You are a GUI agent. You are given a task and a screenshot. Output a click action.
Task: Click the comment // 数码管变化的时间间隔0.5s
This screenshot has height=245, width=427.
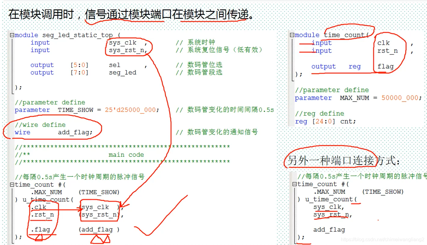225,110
